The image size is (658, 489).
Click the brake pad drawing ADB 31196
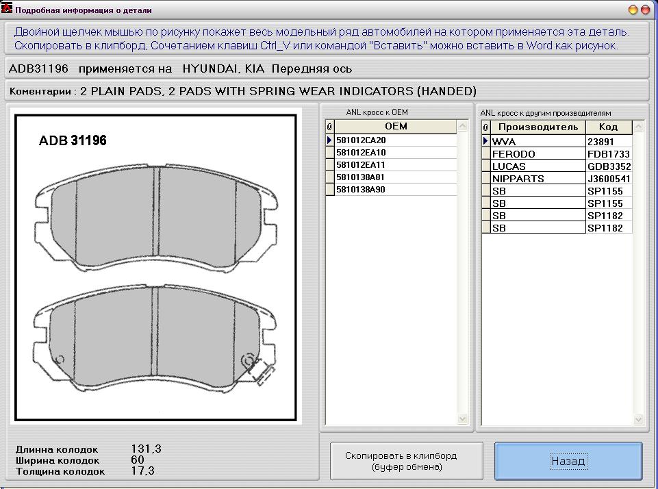click(156, 266)
